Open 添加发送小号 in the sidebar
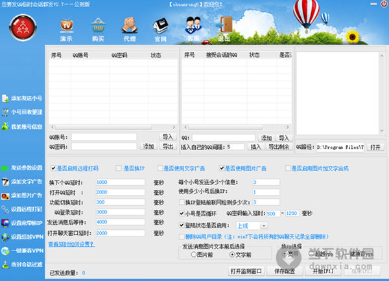This screenshot has height=281, width=389. click(22, 98)
